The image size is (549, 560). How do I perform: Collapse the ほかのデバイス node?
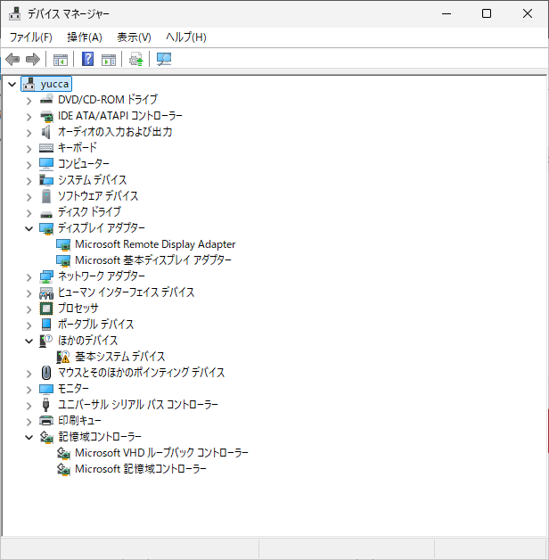(x=29, y=341)
